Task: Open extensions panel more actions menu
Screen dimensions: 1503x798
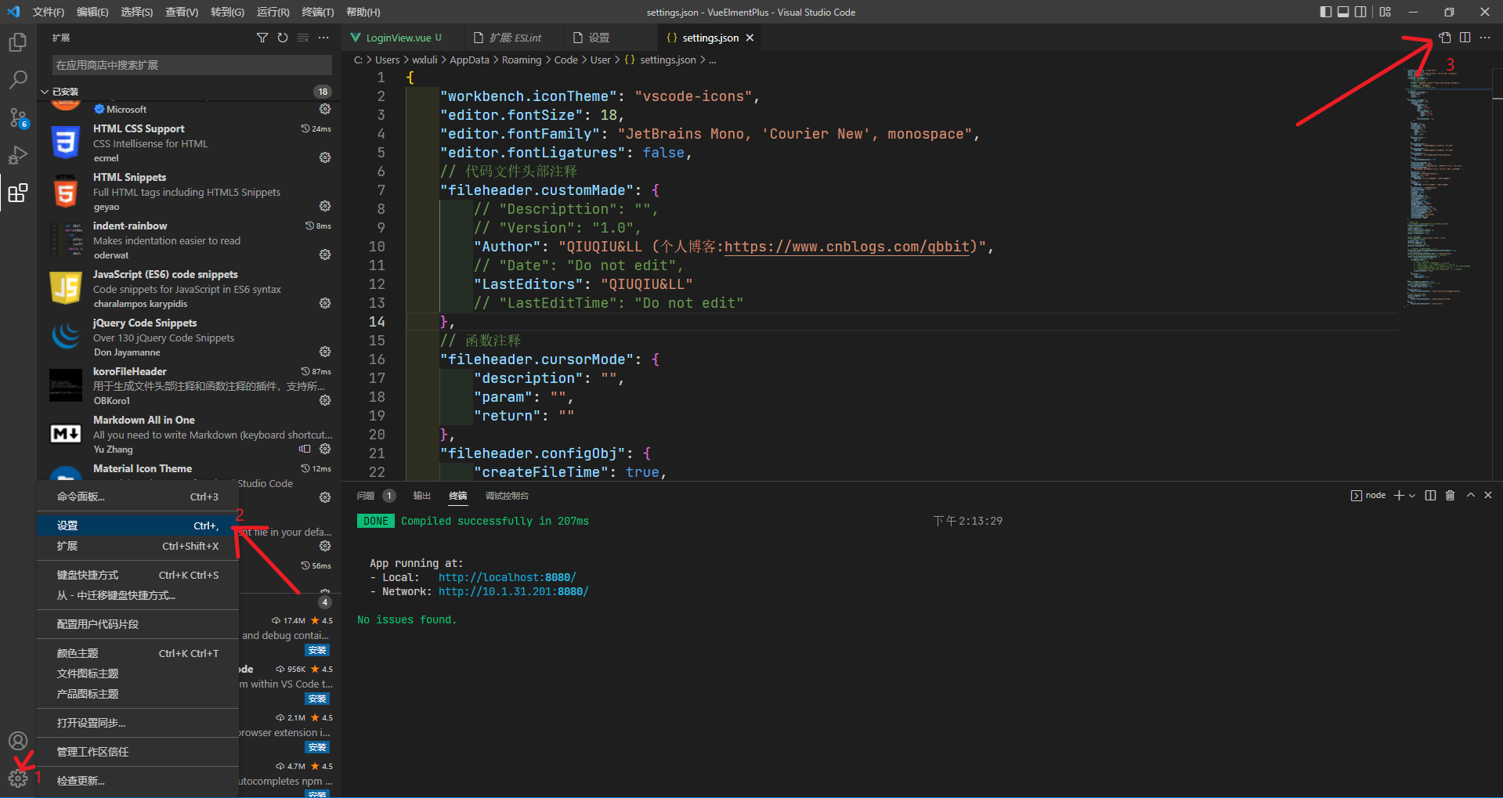Action: [323, 38]
